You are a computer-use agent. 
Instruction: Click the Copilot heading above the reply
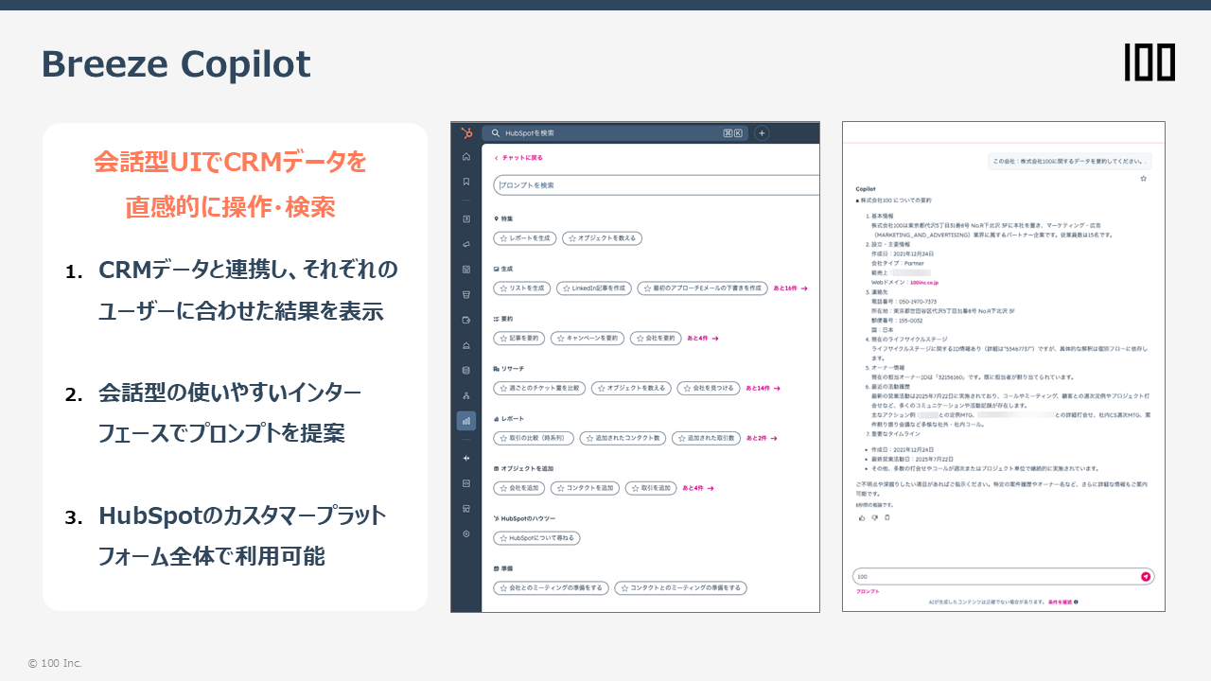pos(867,189)
